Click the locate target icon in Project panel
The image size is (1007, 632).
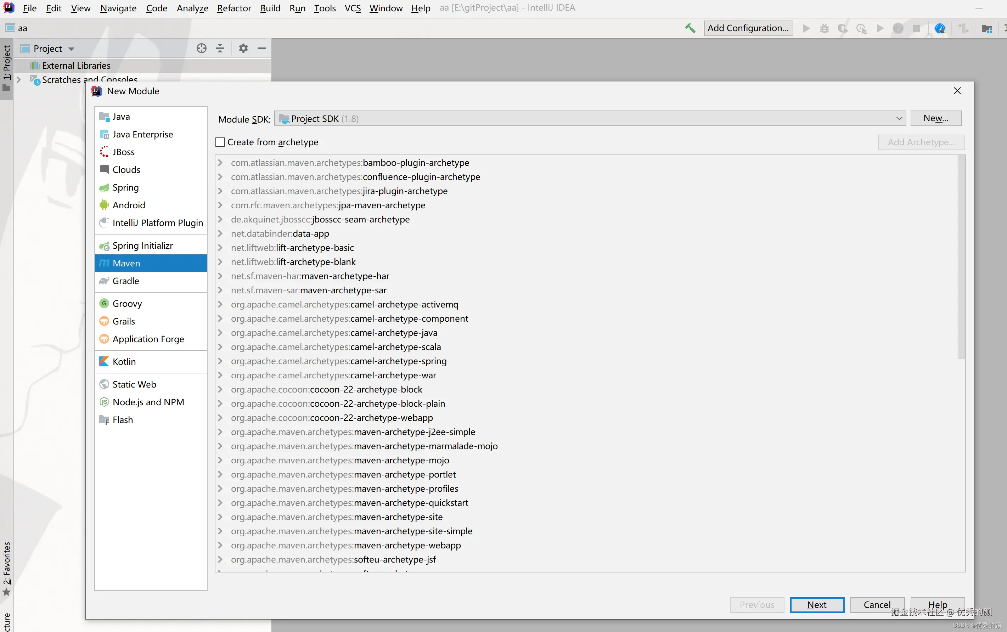tap(202, 49)
